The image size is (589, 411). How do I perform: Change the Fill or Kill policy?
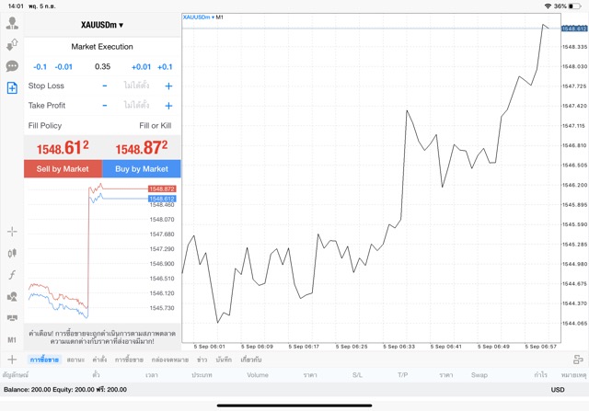click(155, 125)
